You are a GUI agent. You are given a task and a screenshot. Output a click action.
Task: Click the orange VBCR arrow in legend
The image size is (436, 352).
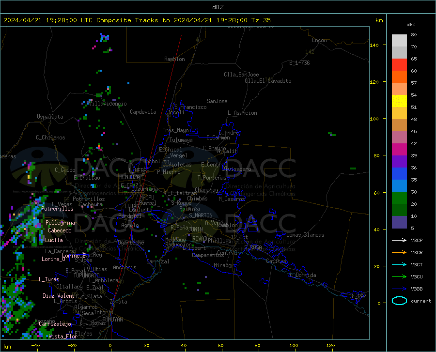pyautogui.click(x=399, y=253)
